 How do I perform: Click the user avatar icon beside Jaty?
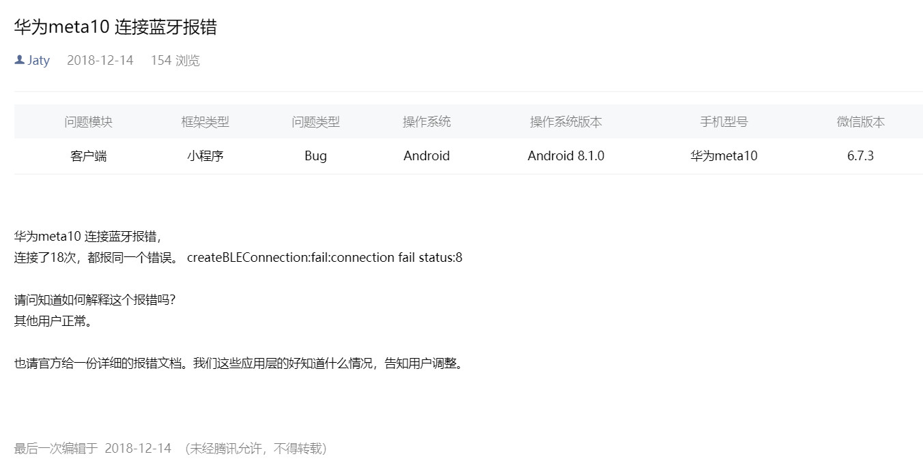pos(19,60)
